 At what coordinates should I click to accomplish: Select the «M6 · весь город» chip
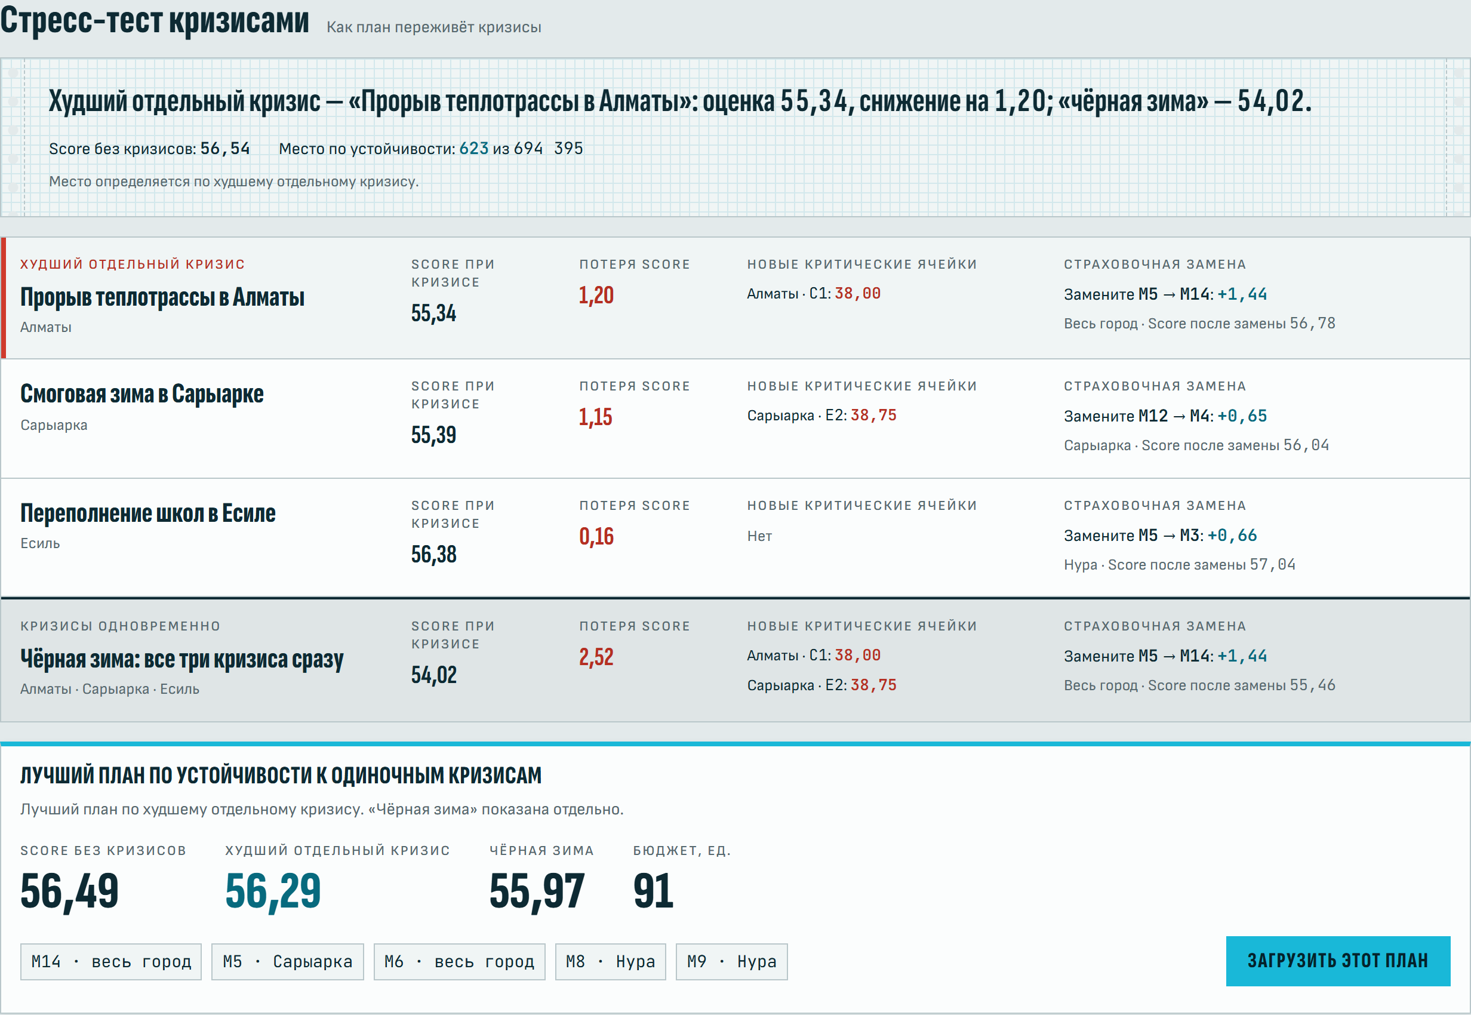(x=459, y=961)
